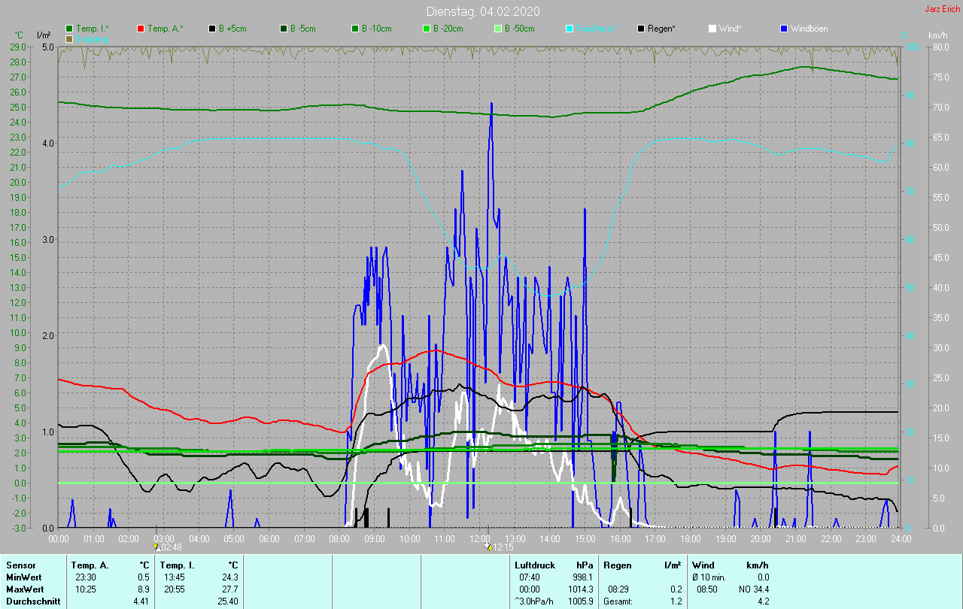
Task: Click the Sensor header in the statistics table
Action: click(20, 565)
